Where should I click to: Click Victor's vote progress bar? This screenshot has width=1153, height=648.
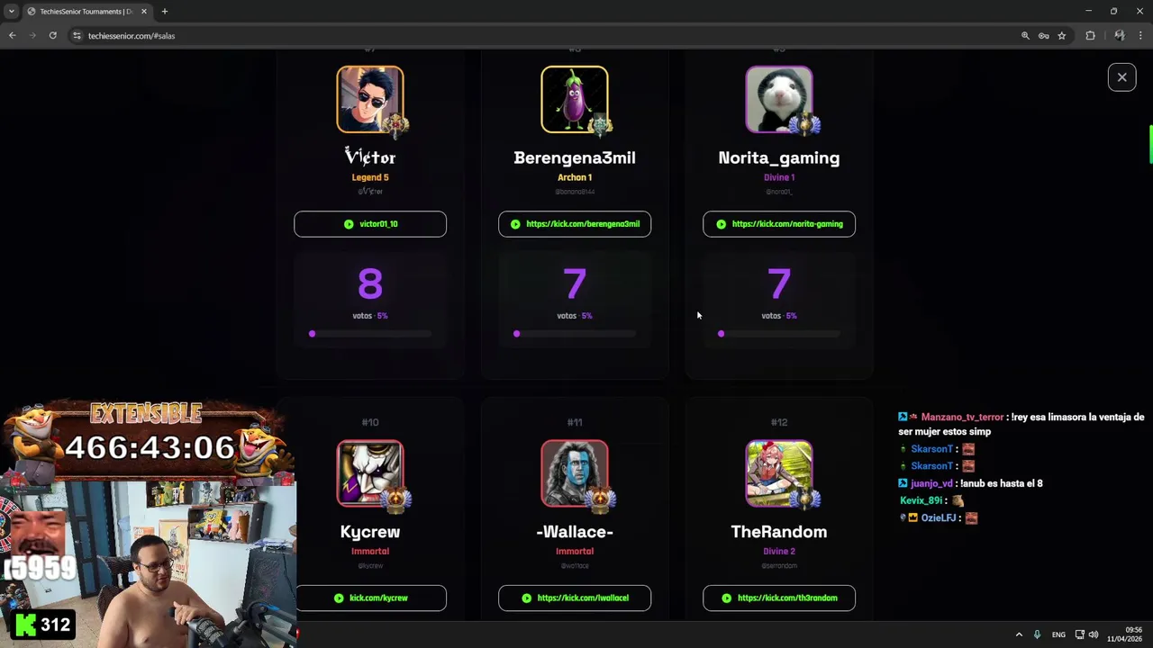pyautogui.click(x=370, y=334)
